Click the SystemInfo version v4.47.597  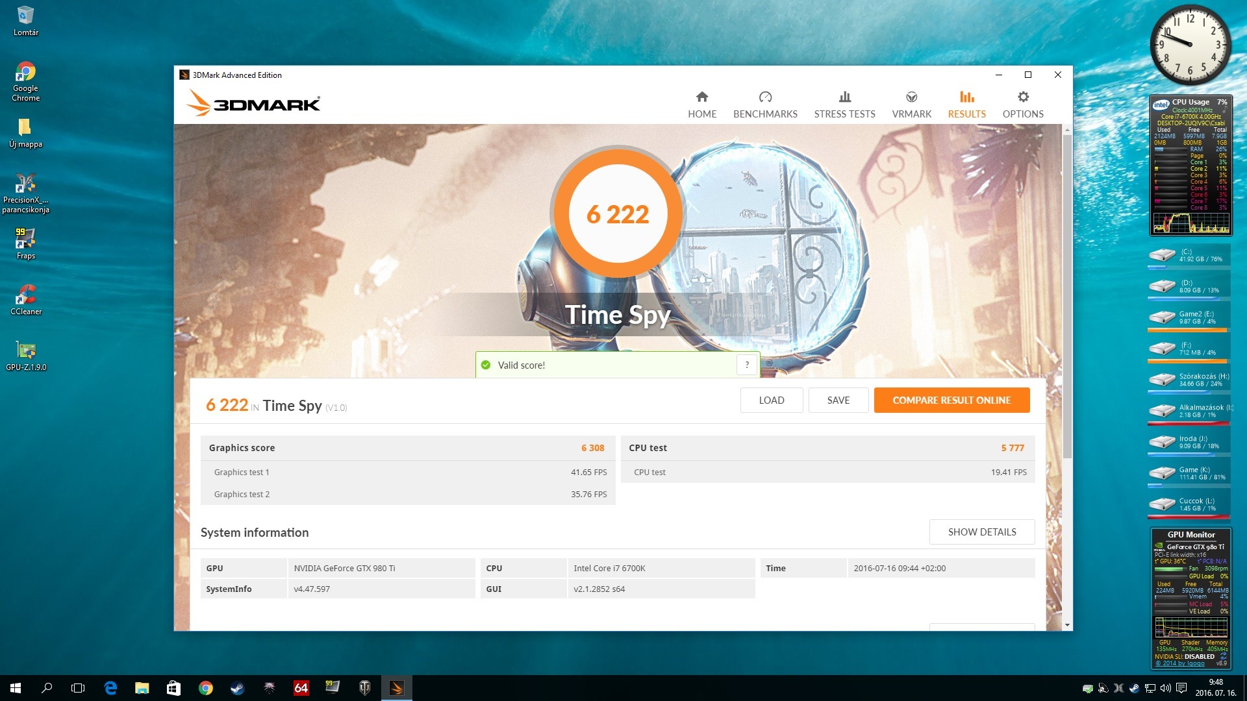381,589
